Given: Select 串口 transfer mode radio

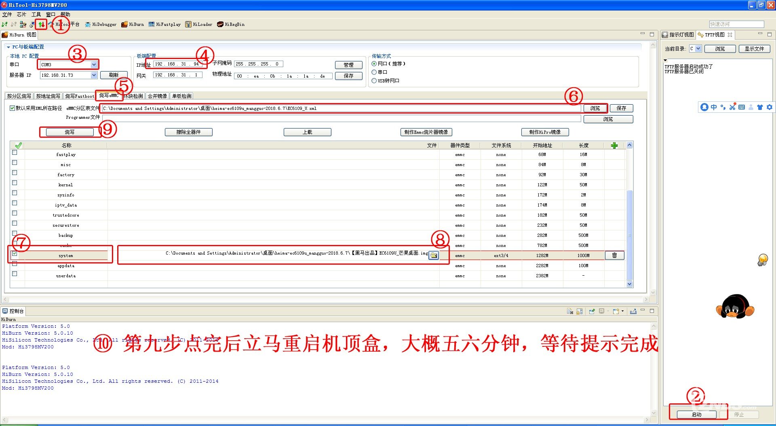Looking at the screenshot, I should [374, 72].
